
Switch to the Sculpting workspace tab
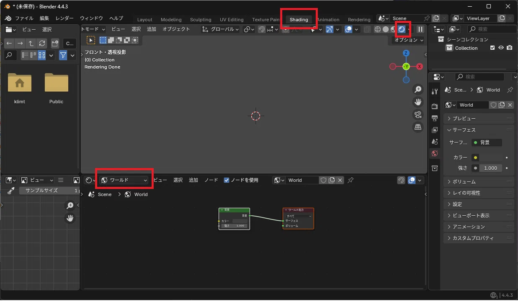[201, 20]
